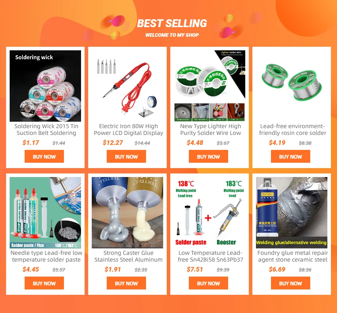This screenshot has height=313, width=337.
Task: Open the Electric Iron 80W High Power title
Action: (x=129, y=130)
